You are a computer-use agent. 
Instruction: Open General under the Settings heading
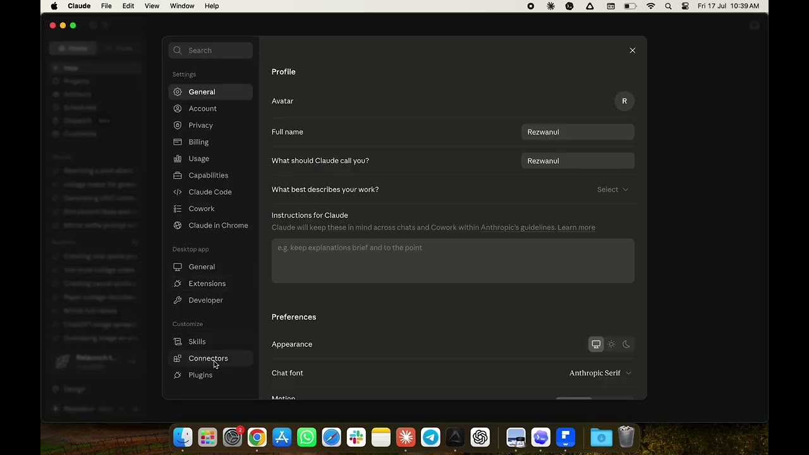point(210,92)
